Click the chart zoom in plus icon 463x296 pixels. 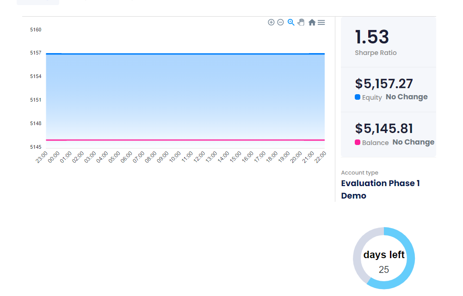click(271, 23)
